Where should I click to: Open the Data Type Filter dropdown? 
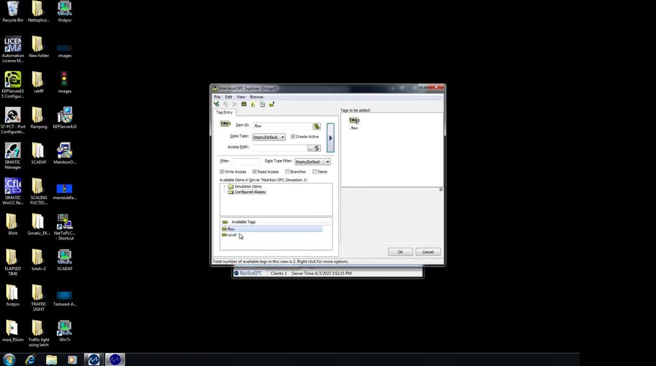coord(326,161)
